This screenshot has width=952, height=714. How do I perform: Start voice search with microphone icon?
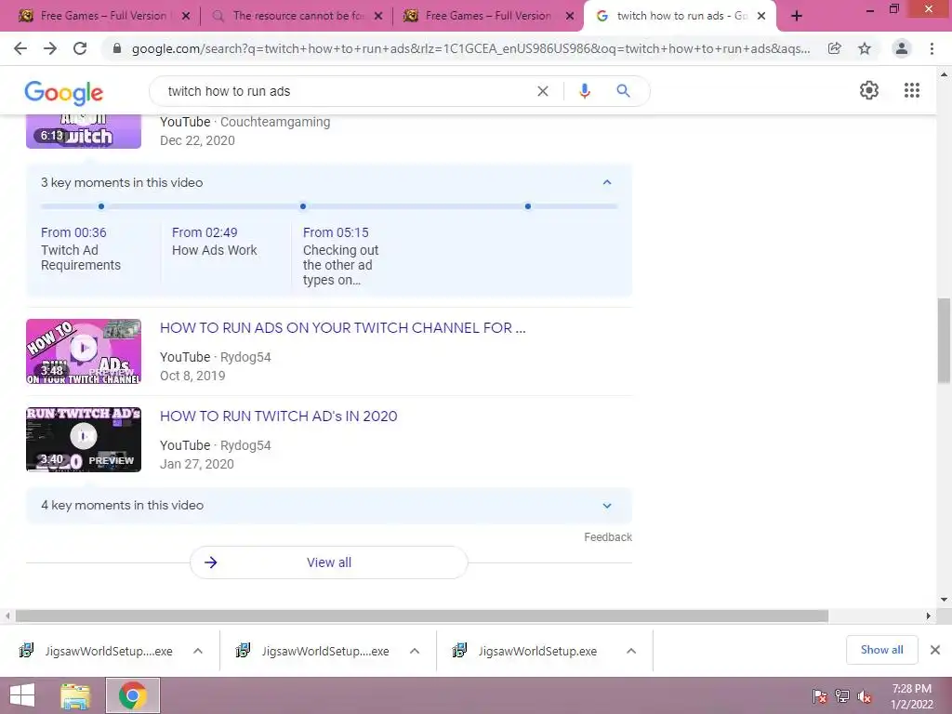click(x=585, y=91)
